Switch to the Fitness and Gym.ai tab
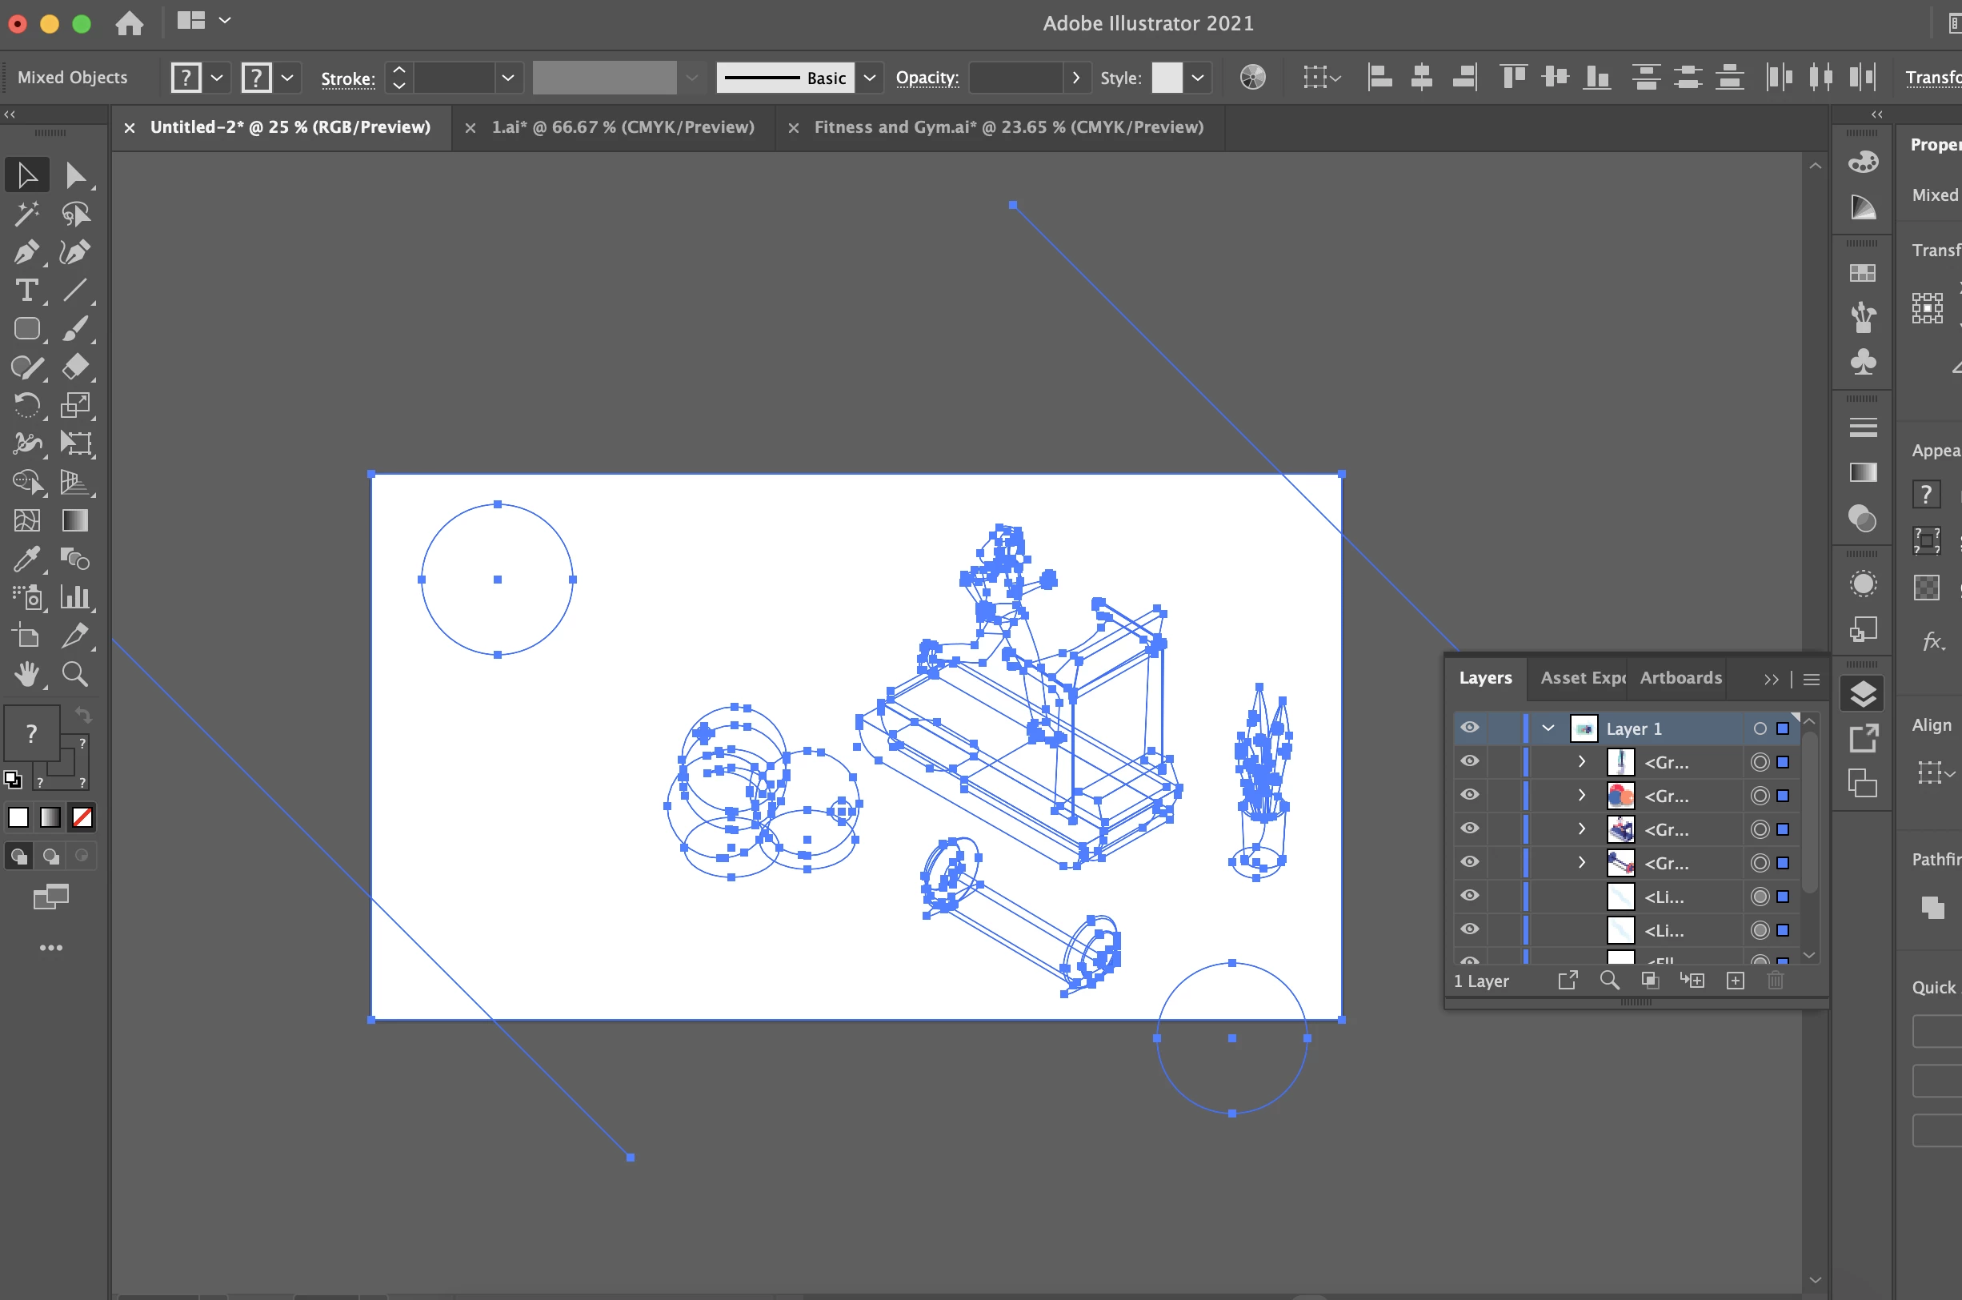The height and width of the screenshot is (1300, 1962). tap(1008, 128)
